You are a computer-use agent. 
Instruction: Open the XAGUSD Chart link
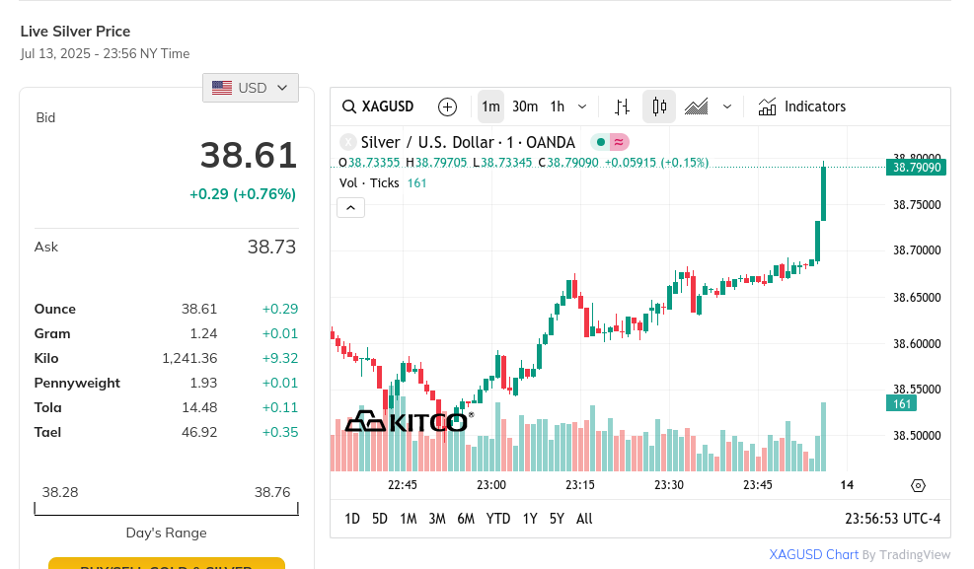coord(814,555)
